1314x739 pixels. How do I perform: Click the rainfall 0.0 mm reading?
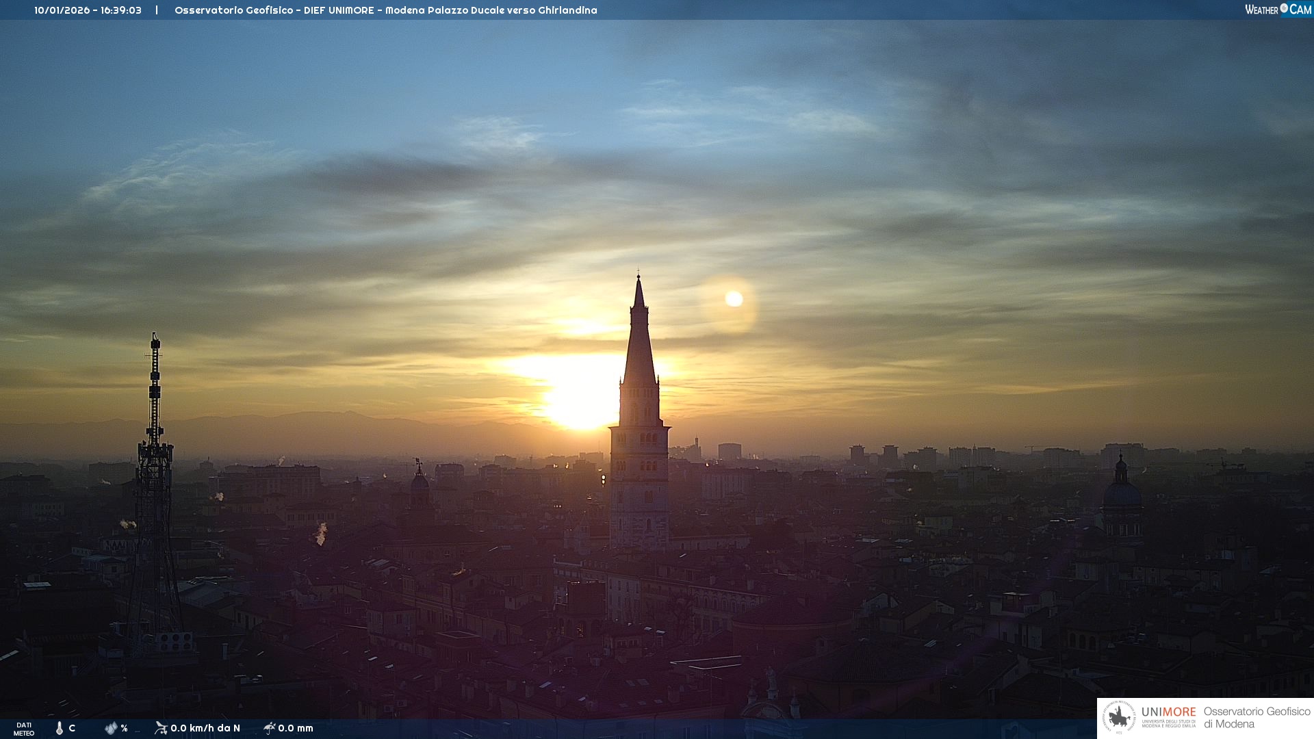[296, 728]
